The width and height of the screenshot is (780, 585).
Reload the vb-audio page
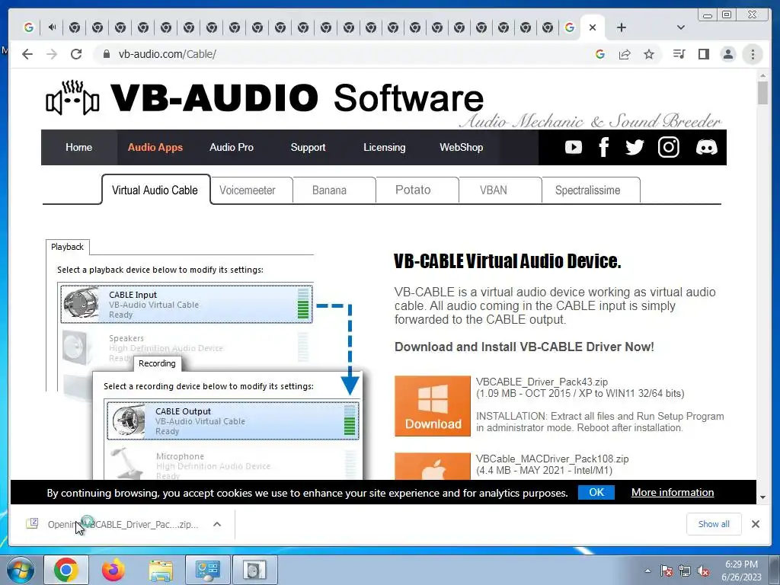pyautogui.click(x=76, y=54)
